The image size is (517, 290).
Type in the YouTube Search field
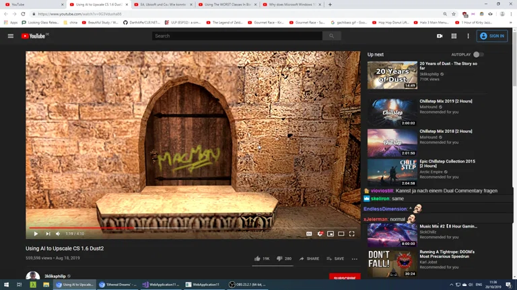237,36
